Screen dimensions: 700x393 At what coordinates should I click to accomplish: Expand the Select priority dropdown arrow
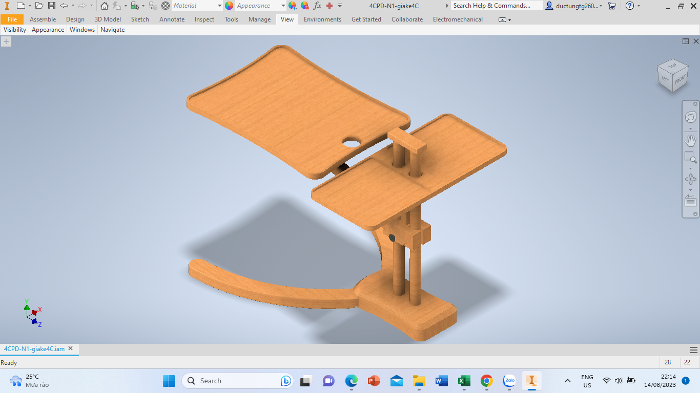pyautogui.click(x=143, y=6)
